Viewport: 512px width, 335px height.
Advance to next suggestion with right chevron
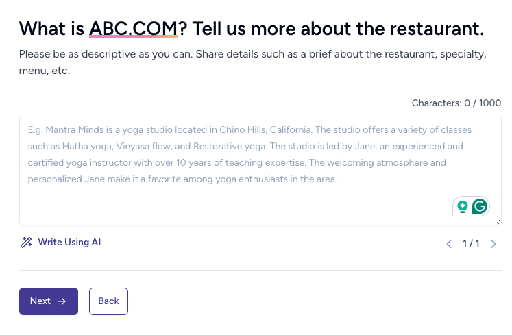click(493, 244)
